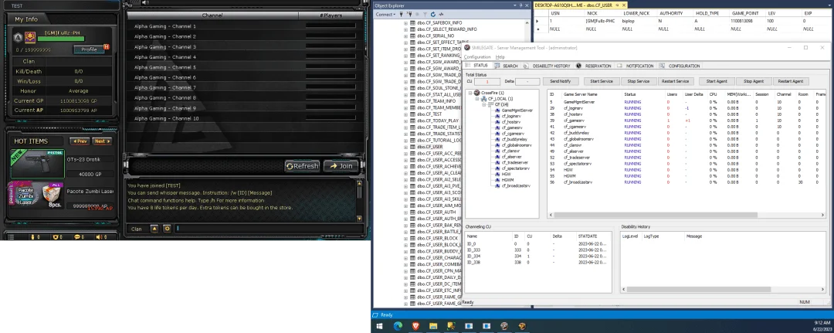Open the Profile button in My Info
Viewport: 834px width, 333px height.
[x=89, y=49]
